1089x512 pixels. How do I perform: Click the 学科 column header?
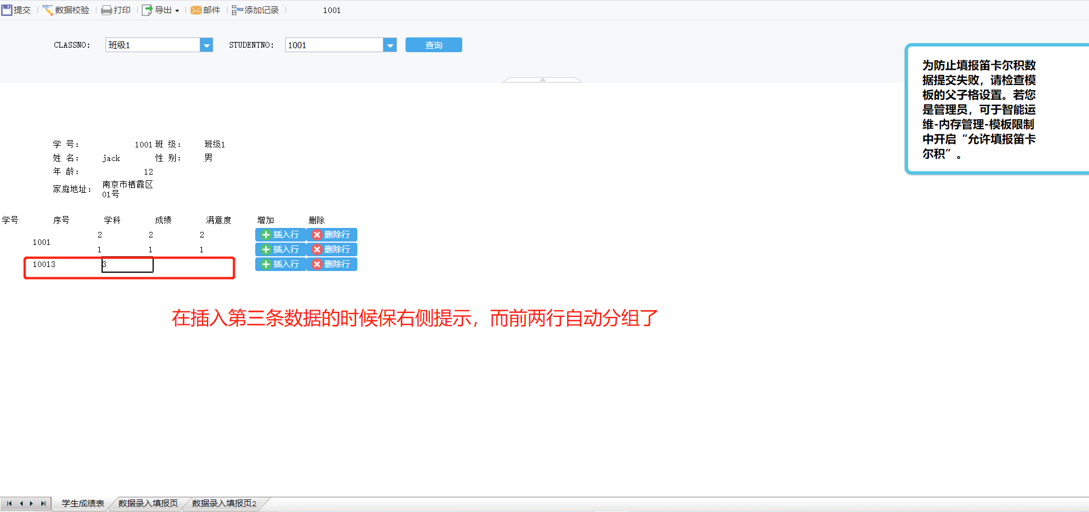coord(112,220)
